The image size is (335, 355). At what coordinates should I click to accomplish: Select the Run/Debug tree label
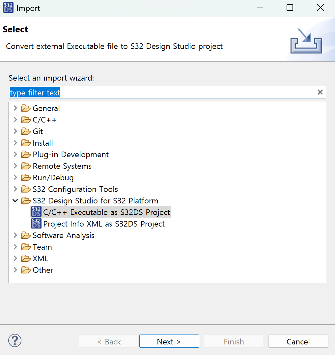click(53, 178)
